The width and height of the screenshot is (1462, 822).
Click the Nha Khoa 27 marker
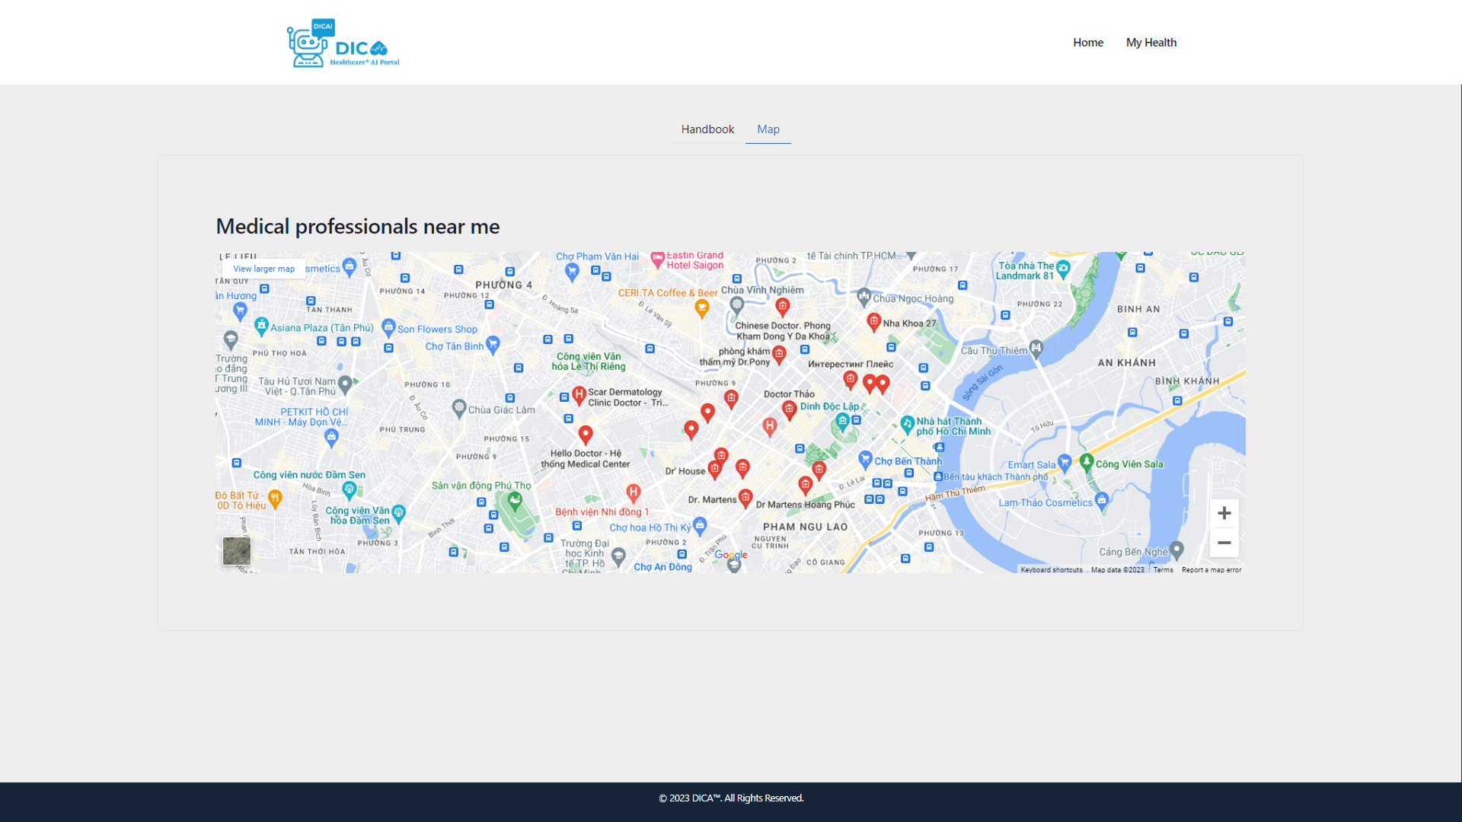873,321
